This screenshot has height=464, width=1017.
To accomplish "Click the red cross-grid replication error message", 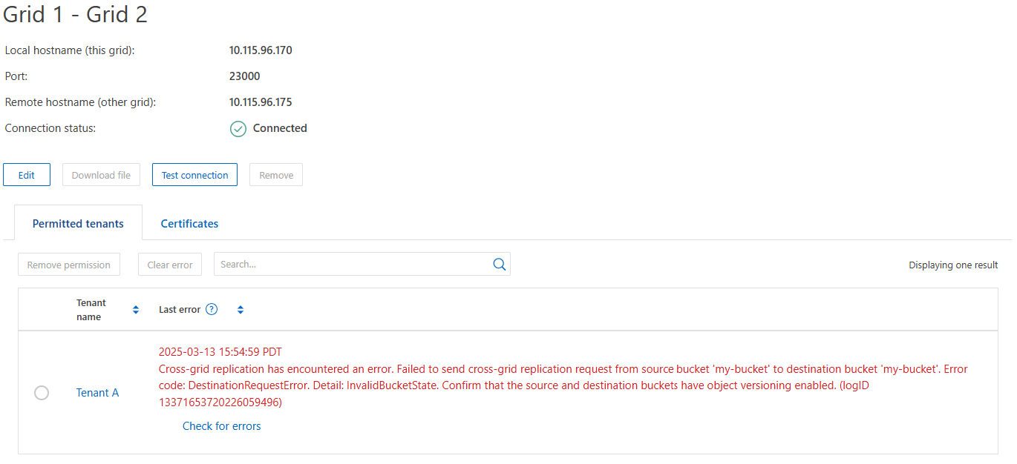I will click(563, 385).
